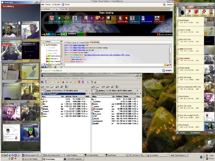Click the chat message input field
Screen dimensions: 215x161
pos(114,65)
